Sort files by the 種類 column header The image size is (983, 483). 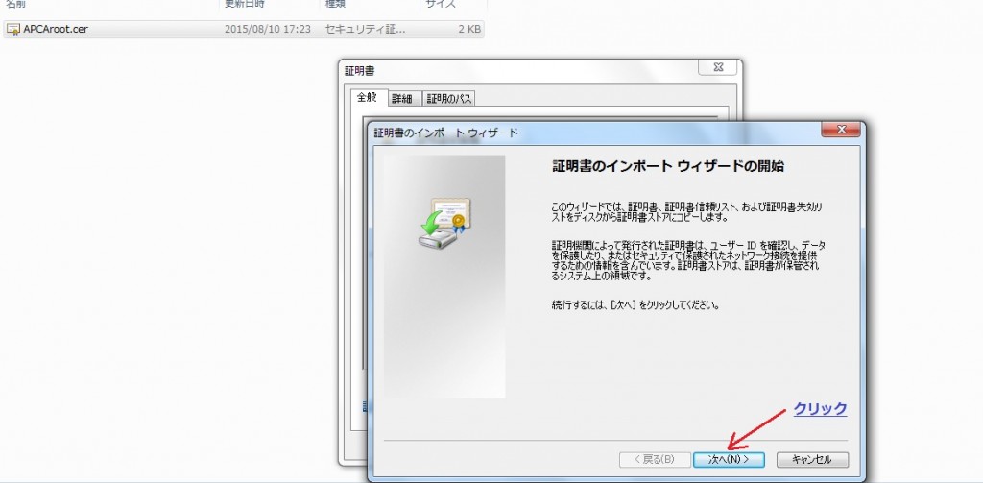335,4
